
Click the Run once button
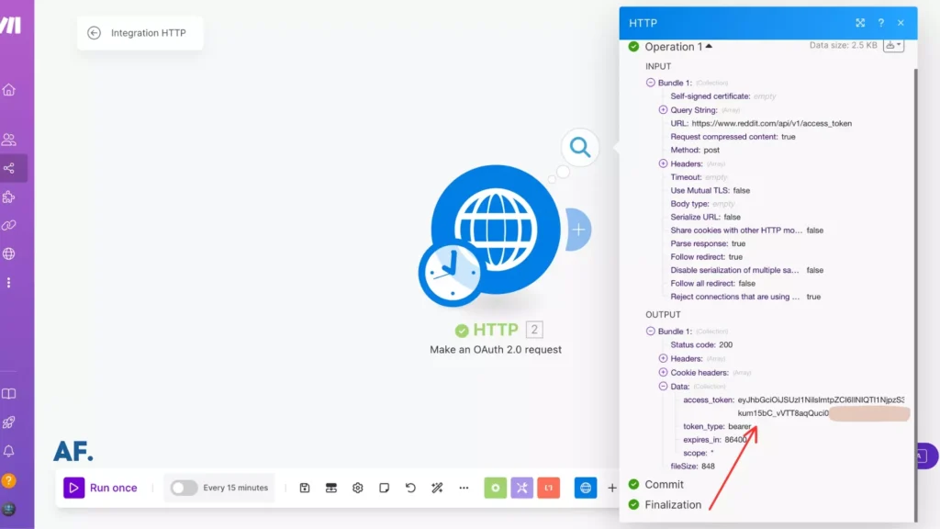[101, 488]
